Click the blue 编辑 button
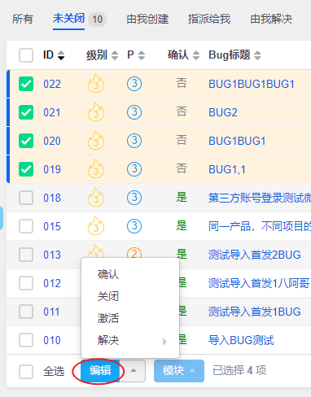This screenshot has width=311, height=397. (x=100, y=371)
